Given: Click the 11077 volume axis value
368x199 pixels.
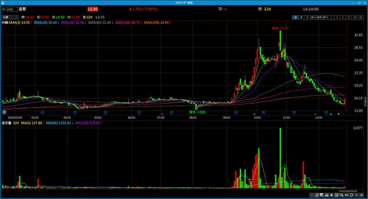Looking at the screenshot, I should [358, 128].
